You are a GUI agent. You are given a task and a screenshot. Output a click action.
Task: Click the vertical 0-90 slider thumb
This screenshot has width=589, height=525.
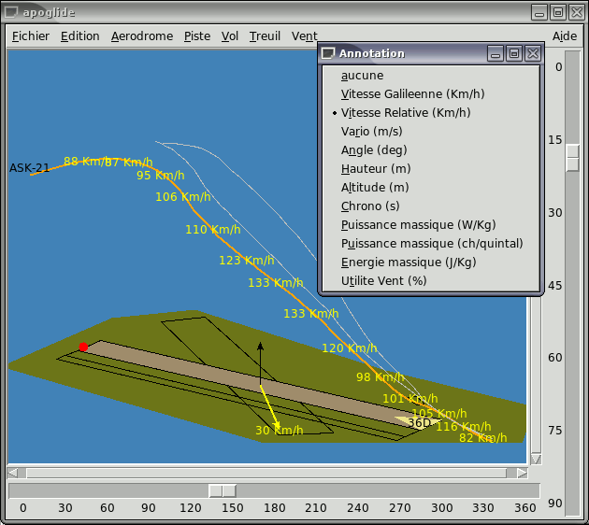tap(572, 158)
